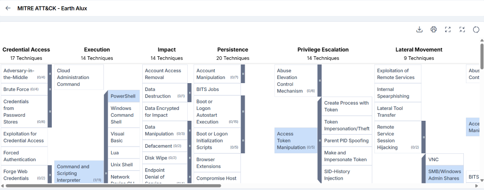This screenshot has height=190, width=484.
Task: Select the highlighted PowerShell sub-technique
Action: (124, 96)
